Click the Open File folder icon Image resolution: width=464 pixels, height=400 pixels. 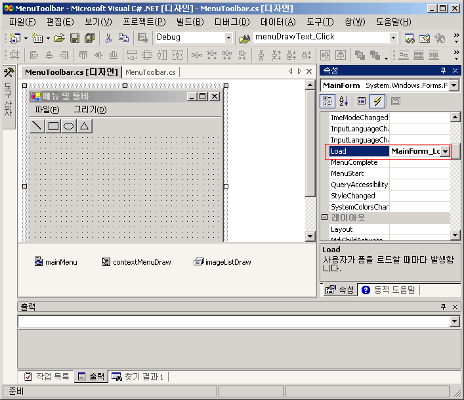click(60, 38)
